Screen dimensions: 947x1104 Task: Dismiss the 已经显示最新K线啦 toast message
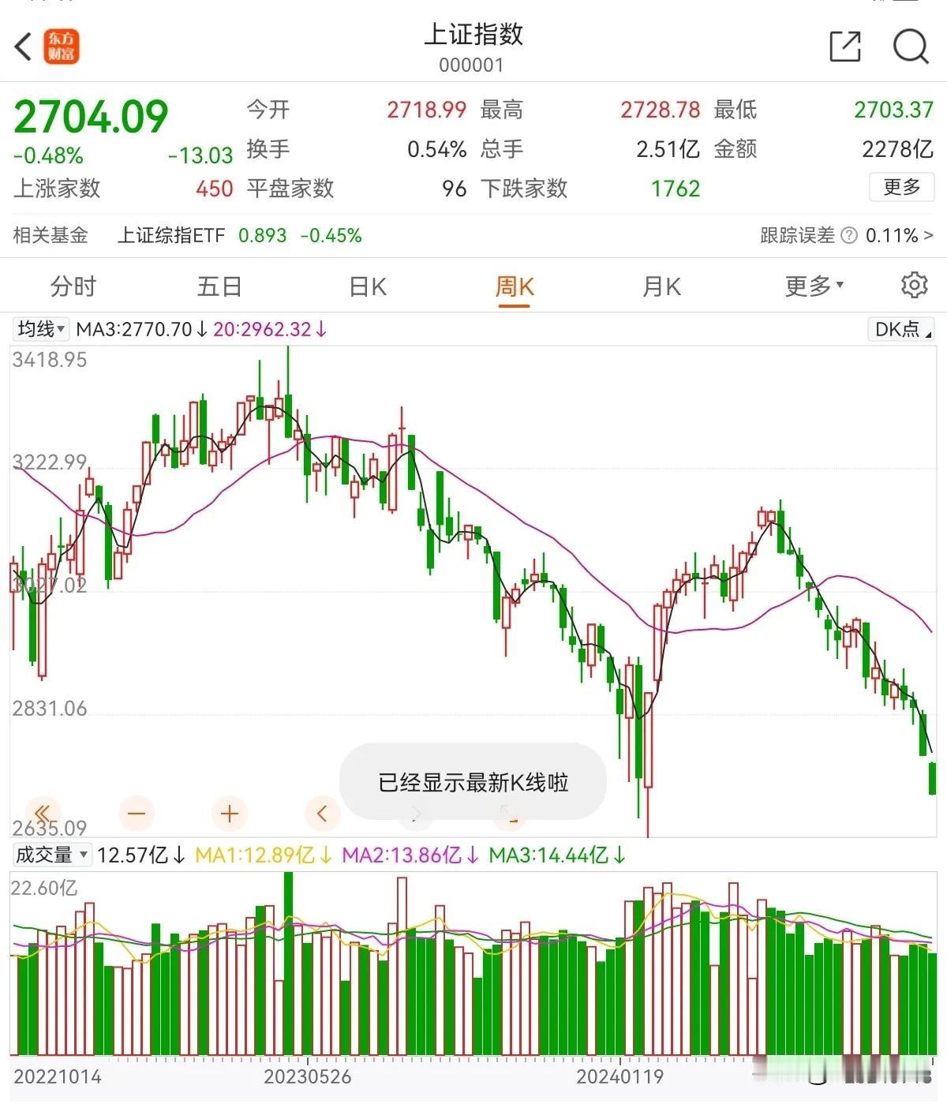(473, 782)
